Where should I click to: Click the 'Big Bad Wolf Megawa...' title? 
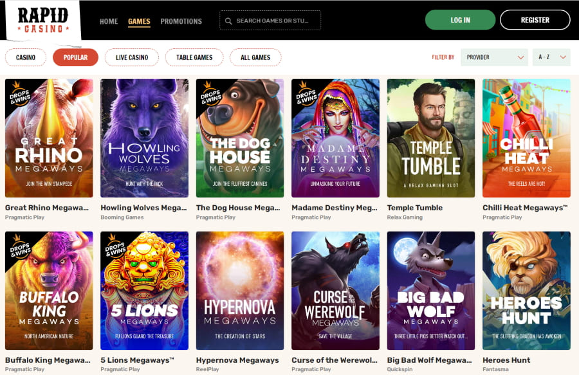[430, 360]
